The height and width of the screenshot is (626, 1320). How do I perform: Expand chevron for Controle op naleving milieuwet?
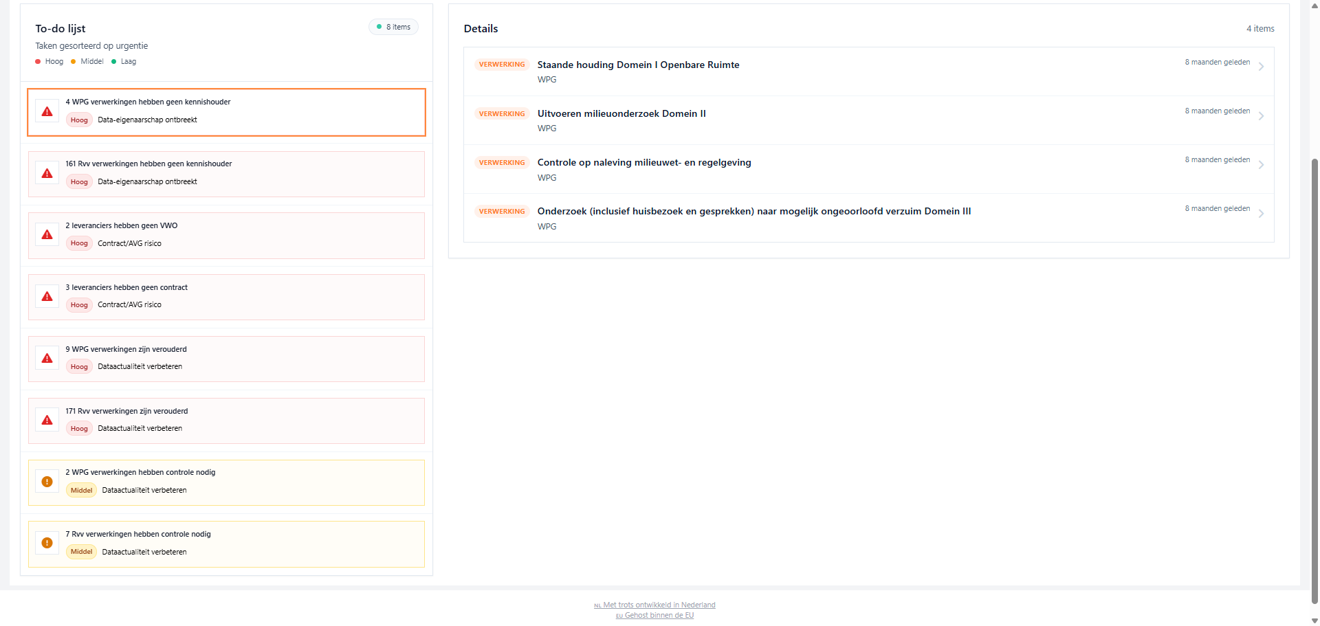click(x=1261, y=165)
